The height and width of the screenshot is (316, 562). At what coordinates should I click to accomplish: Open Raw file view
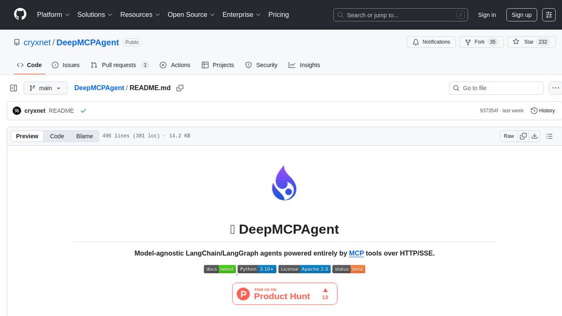click(x=509, y=136)
